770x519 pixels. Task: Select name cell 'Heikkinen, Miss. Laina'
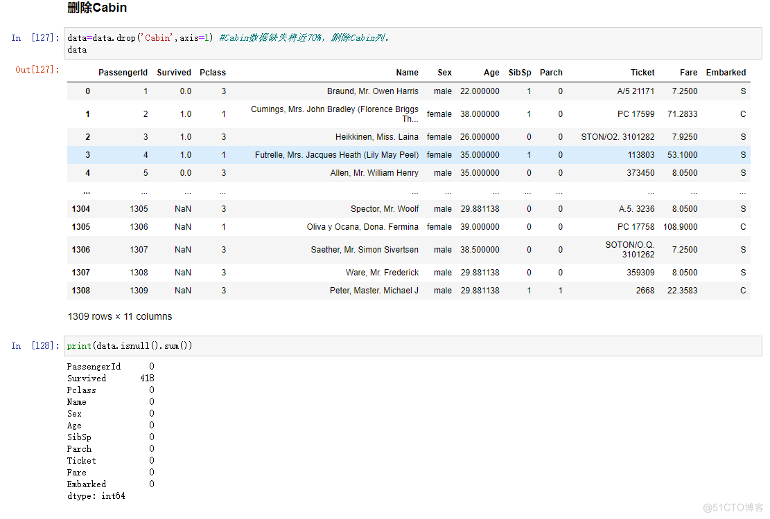pos(376,137)
